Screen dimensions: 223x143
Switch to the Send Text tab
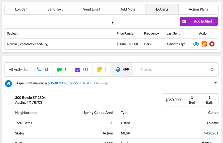pos(55,9)
